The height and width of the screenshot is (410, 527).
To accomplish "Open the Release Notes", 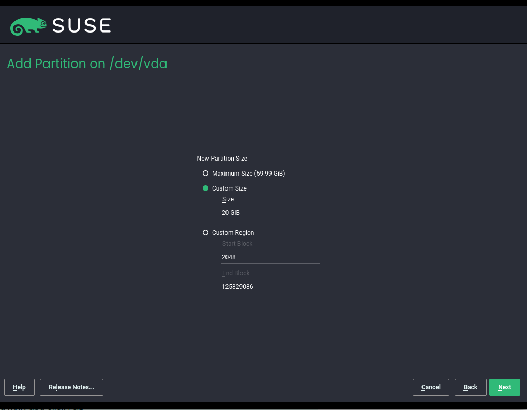I will click(71, 387).
